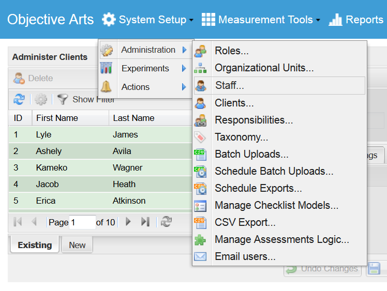Click the Clients person icon
387x291 pixels.
point(200,103)
